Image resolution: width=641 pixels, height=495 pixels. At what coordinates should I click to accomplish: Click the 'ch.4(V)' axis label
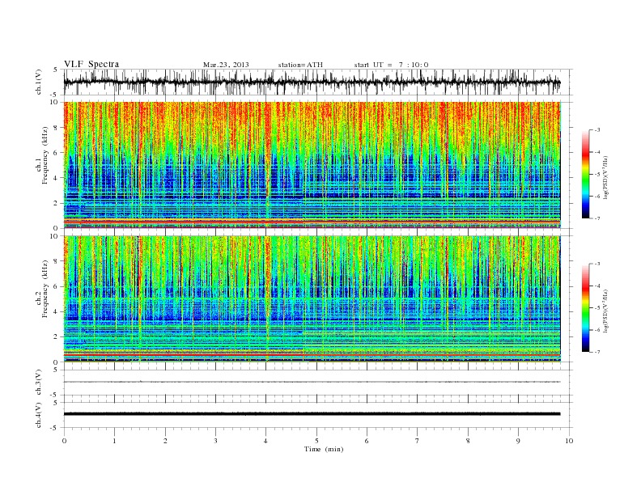tap(39, 415)
